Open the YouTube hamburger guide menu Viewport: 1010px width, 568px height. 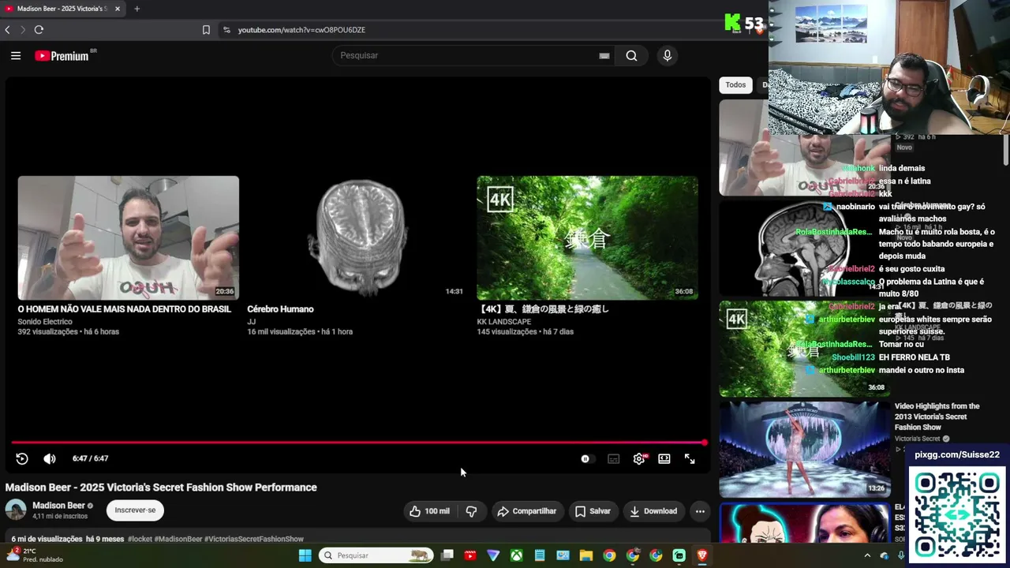point(16,55)
